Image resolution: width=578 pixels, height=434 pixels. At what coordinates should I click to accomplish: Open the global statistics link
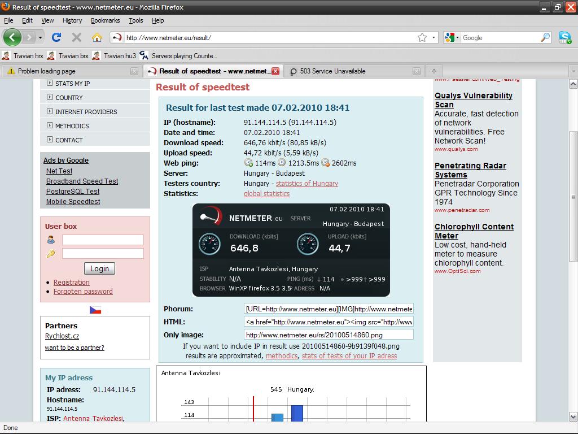[266, 193]
